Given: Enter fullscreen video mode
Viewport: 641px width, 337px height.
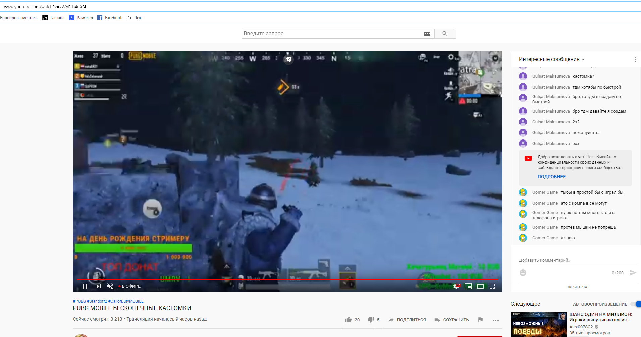Looking at the screenshot, I should 492,286.
